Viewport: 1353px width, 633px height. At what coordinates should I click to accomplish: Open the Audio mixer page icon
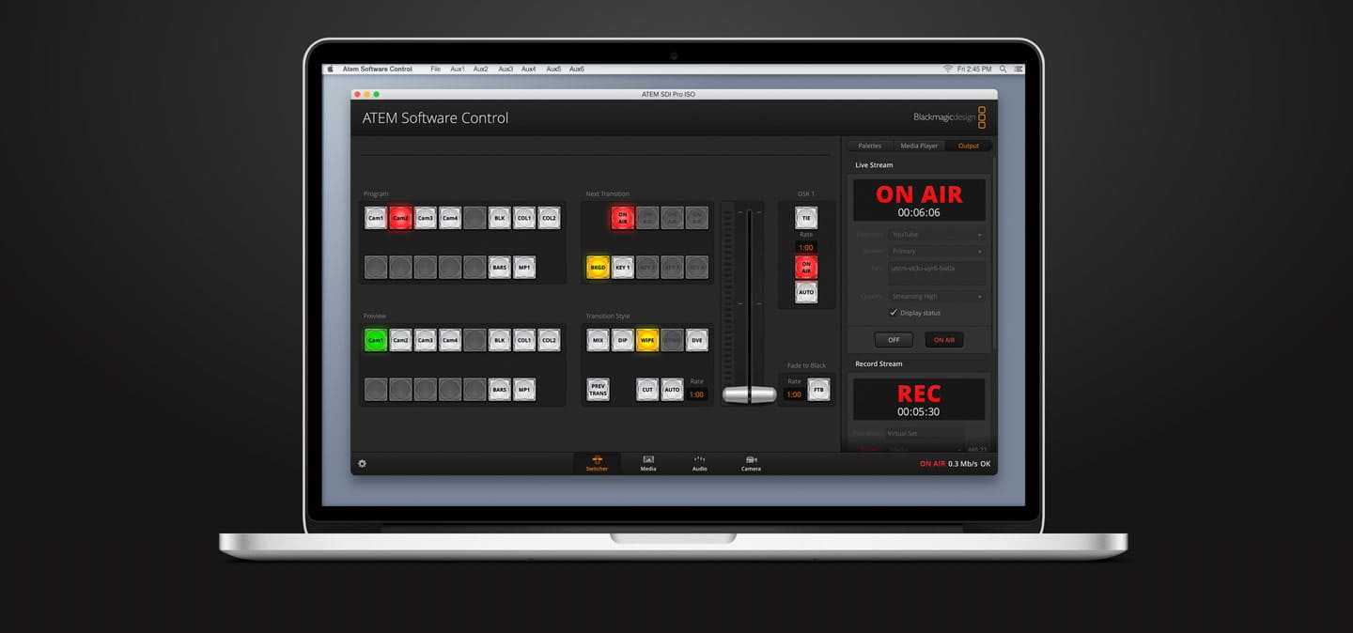click(x=699, y=463)
